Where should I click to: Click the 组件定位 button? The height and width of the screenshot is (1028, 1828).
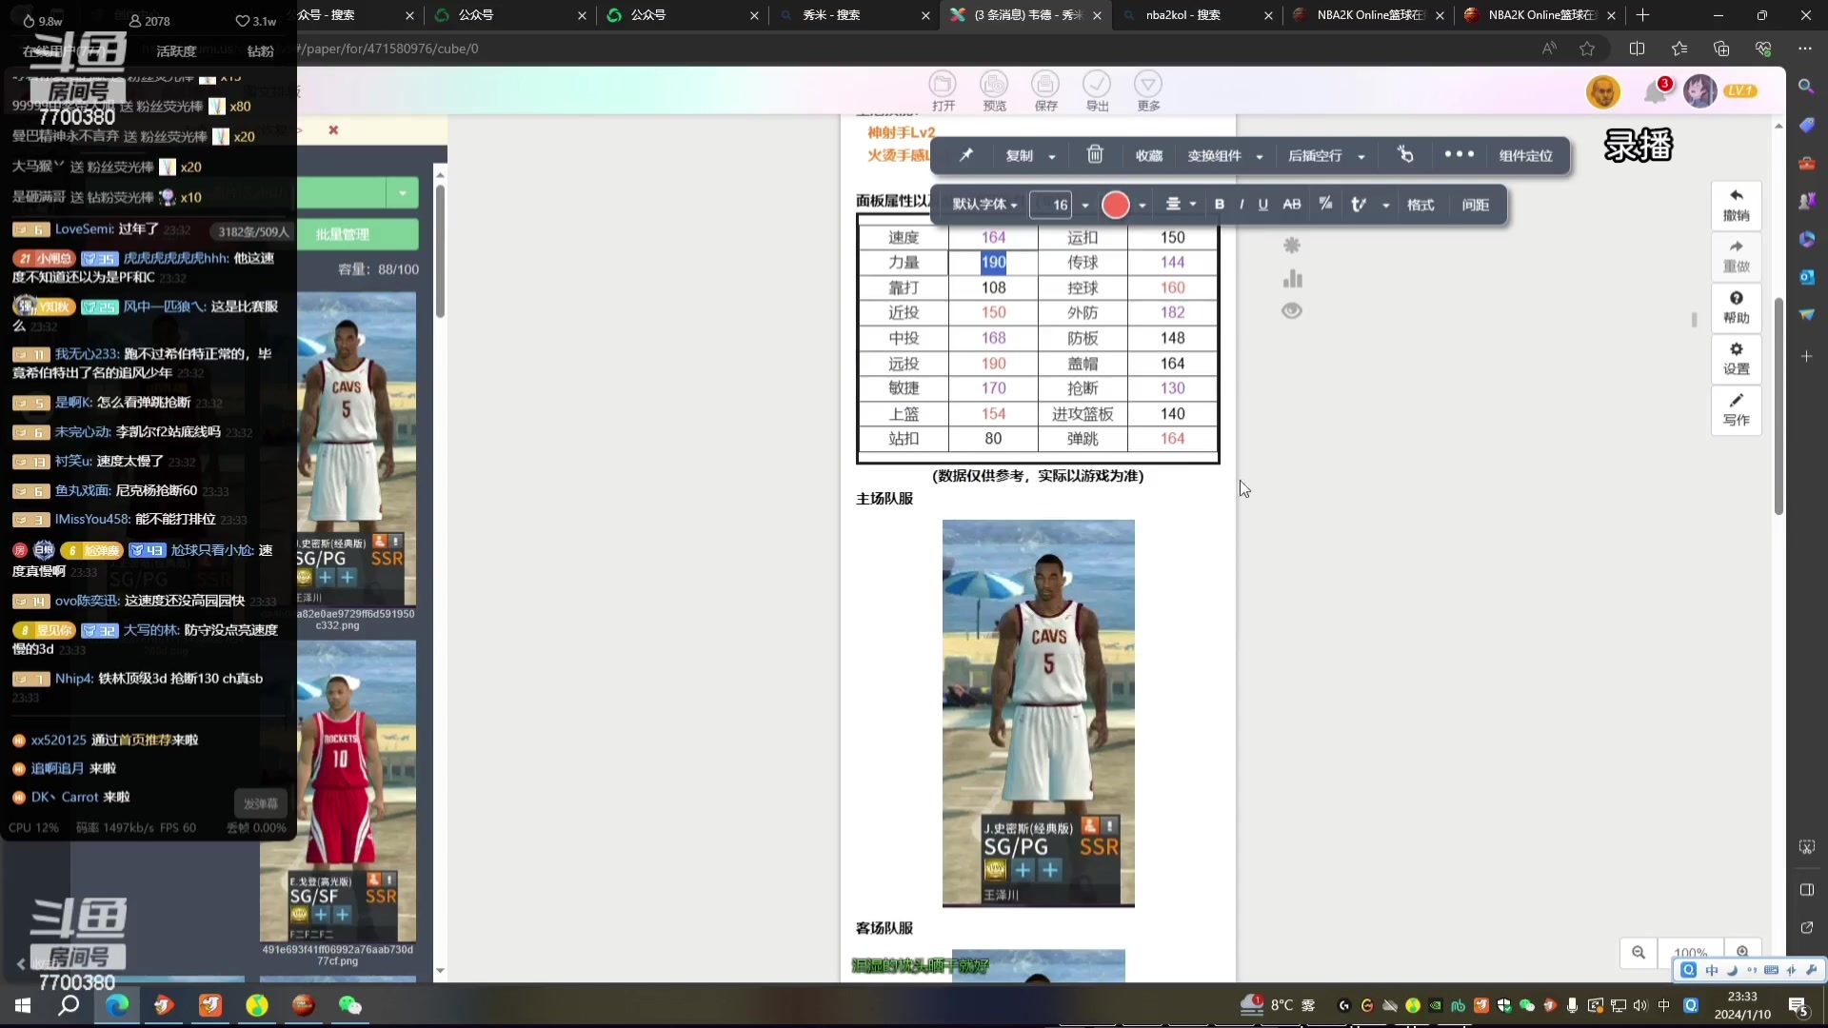[x=1525, y=155]
